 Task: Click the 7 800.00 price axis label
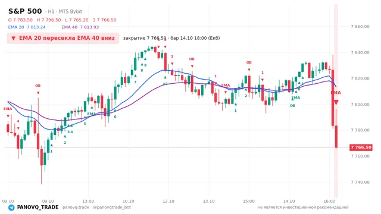click(x=360, y=105)
